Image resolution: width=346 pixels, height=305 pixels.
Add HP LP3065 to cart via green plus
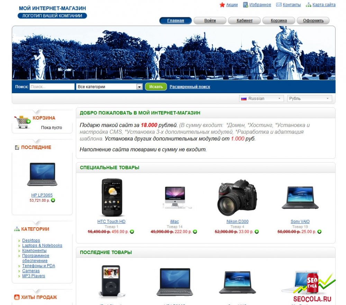pyautogui.click(x=53, y=200)
